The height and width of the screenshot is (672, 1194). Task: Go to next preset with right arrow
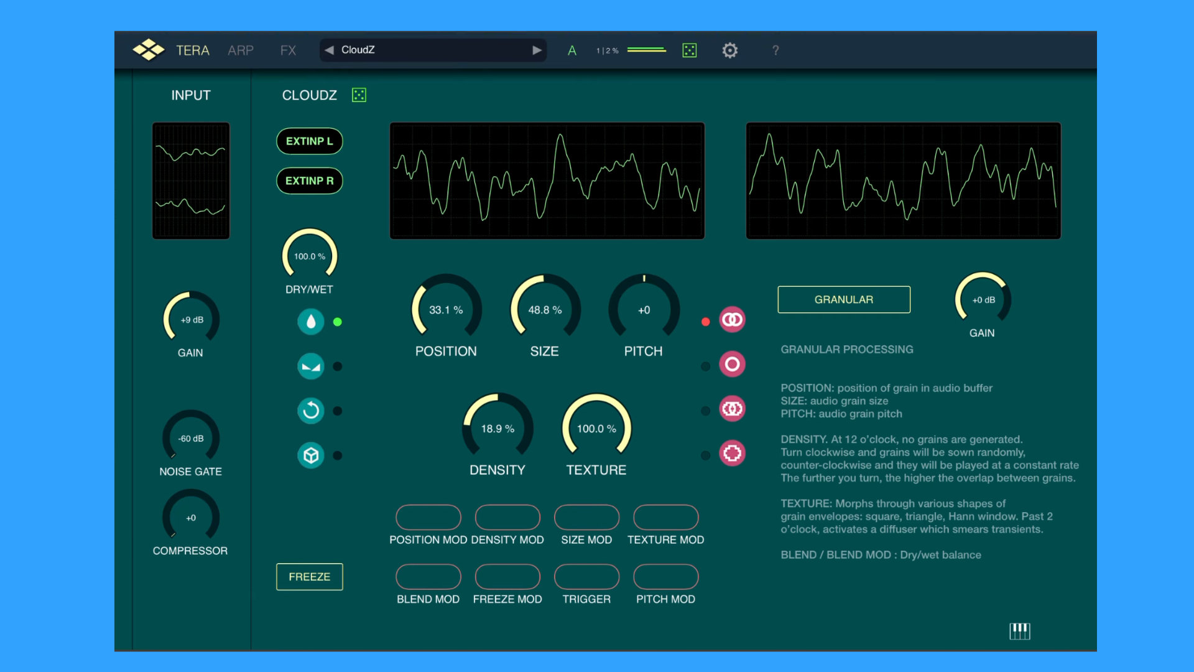click(x=537, y=50)
